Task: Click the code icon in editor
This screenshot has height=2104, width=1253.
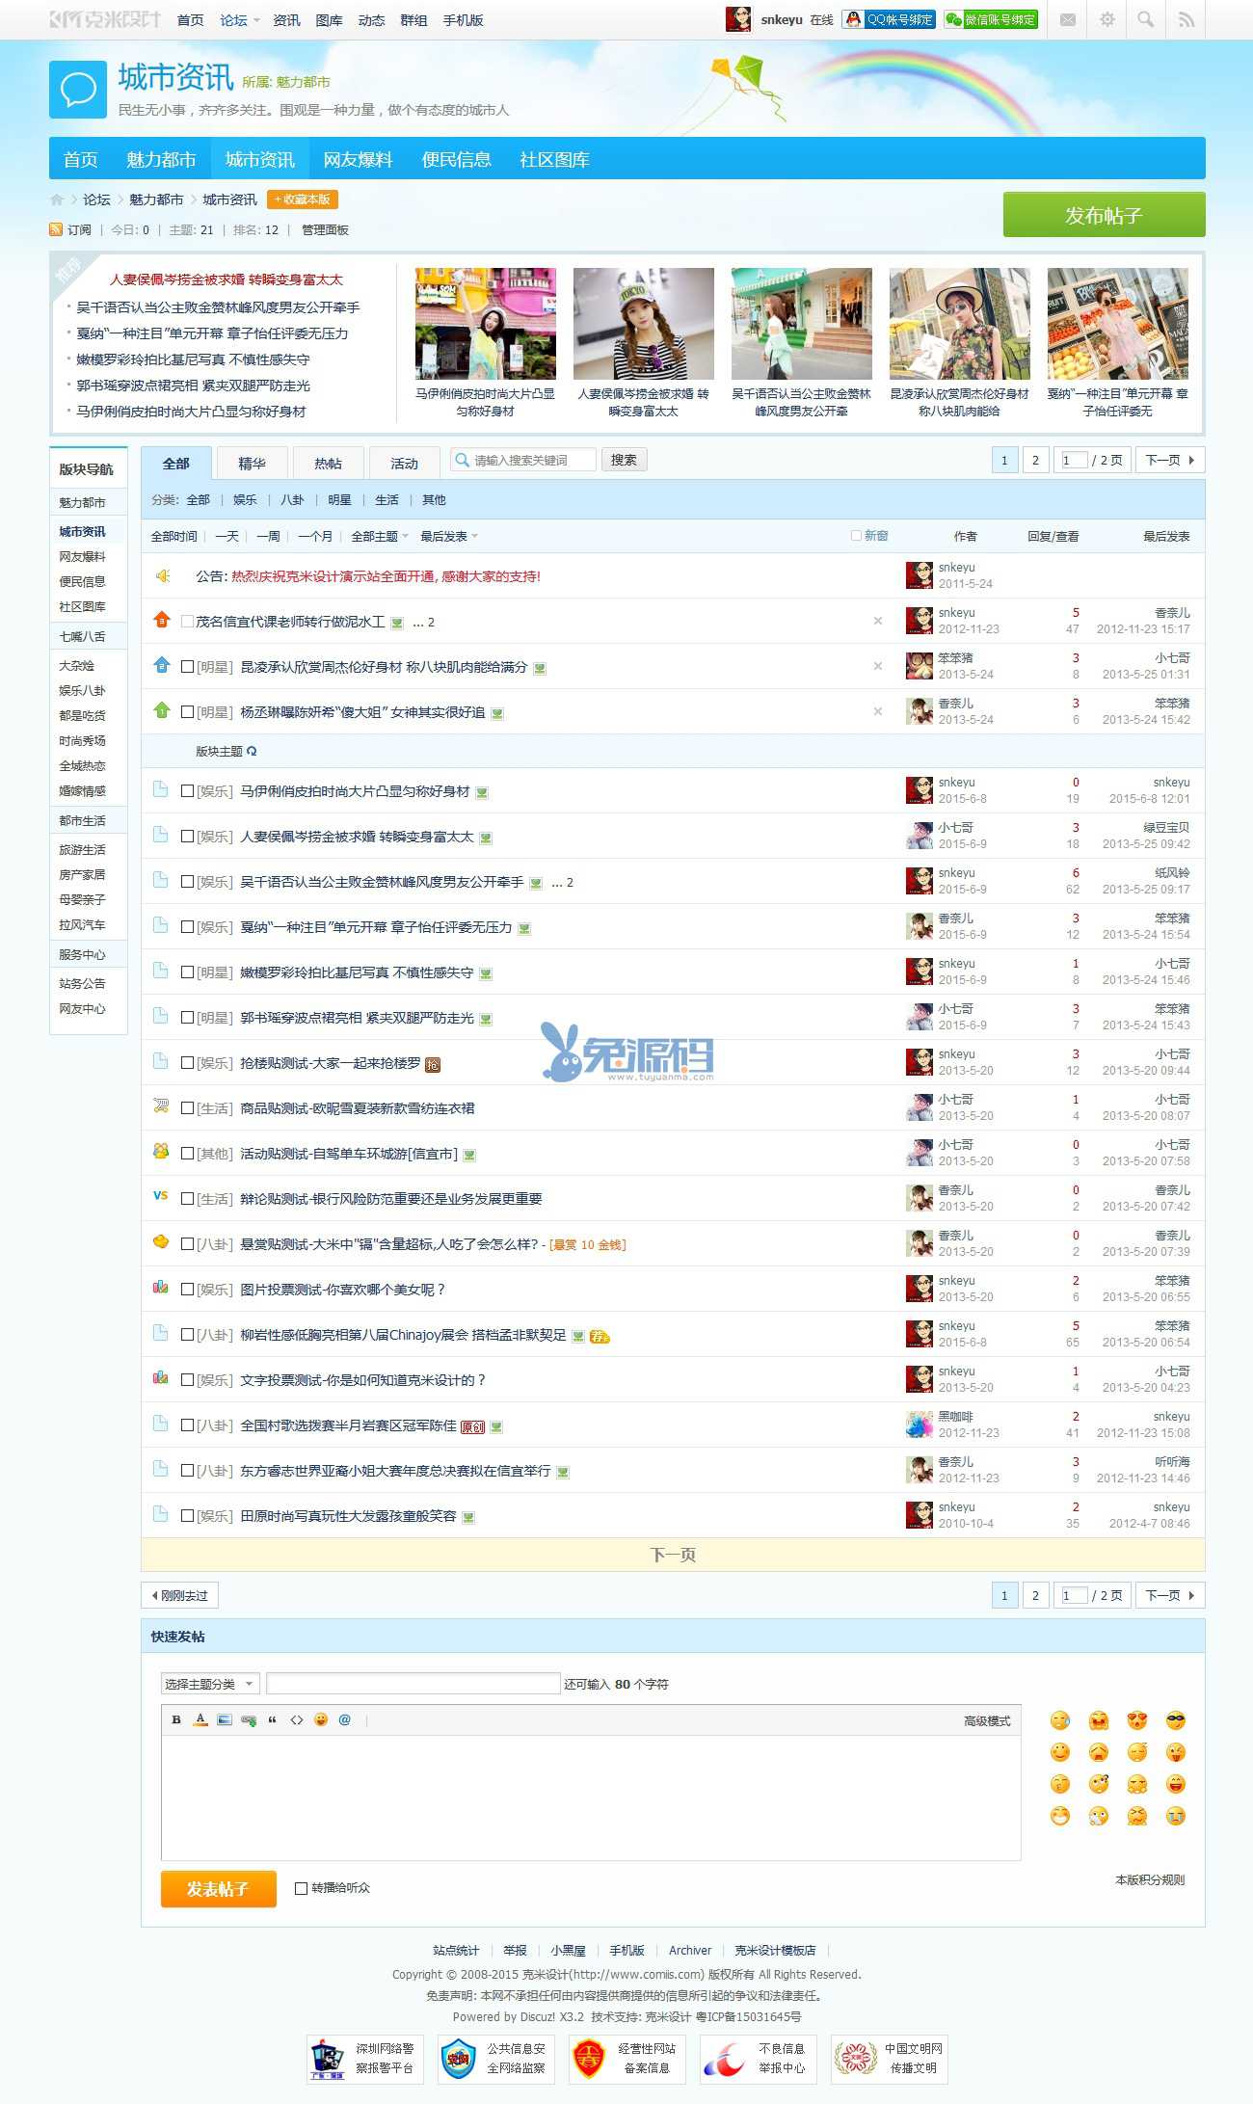Action: (297, 1719)
